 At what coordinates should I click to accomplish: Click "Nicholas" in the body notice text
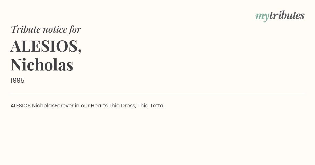pyautogui.click(x=43, y=106)
